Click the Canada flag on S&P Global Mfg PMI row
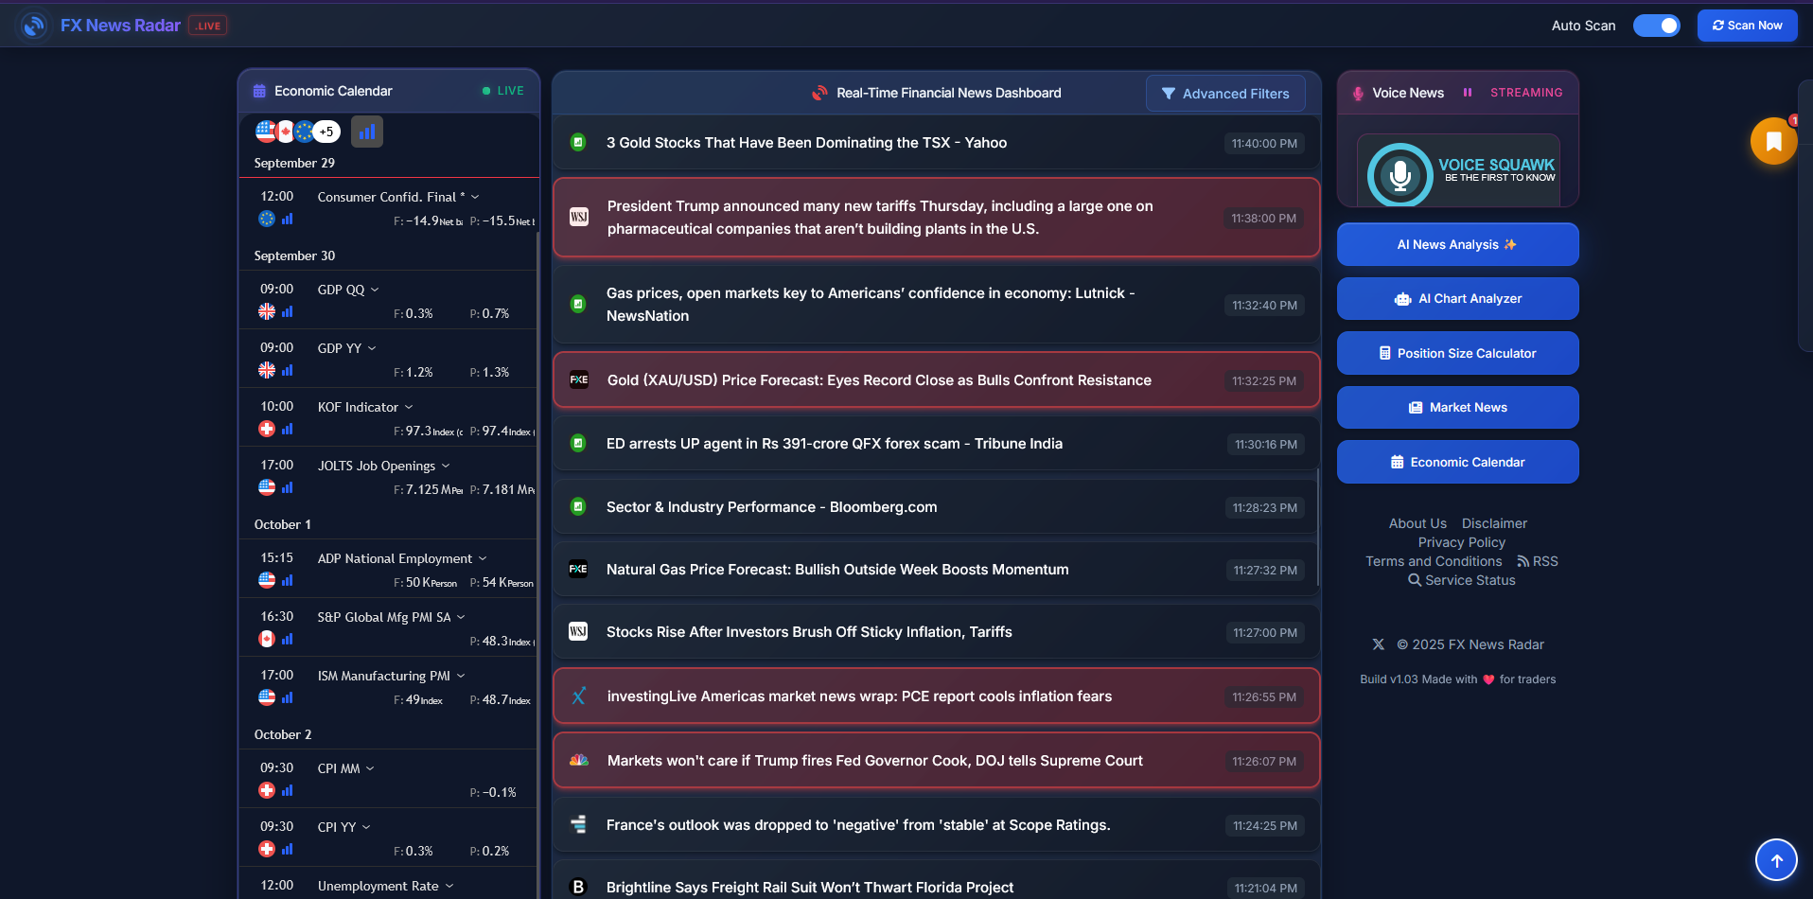1813x899 pixels. click(x=267, y=639)
